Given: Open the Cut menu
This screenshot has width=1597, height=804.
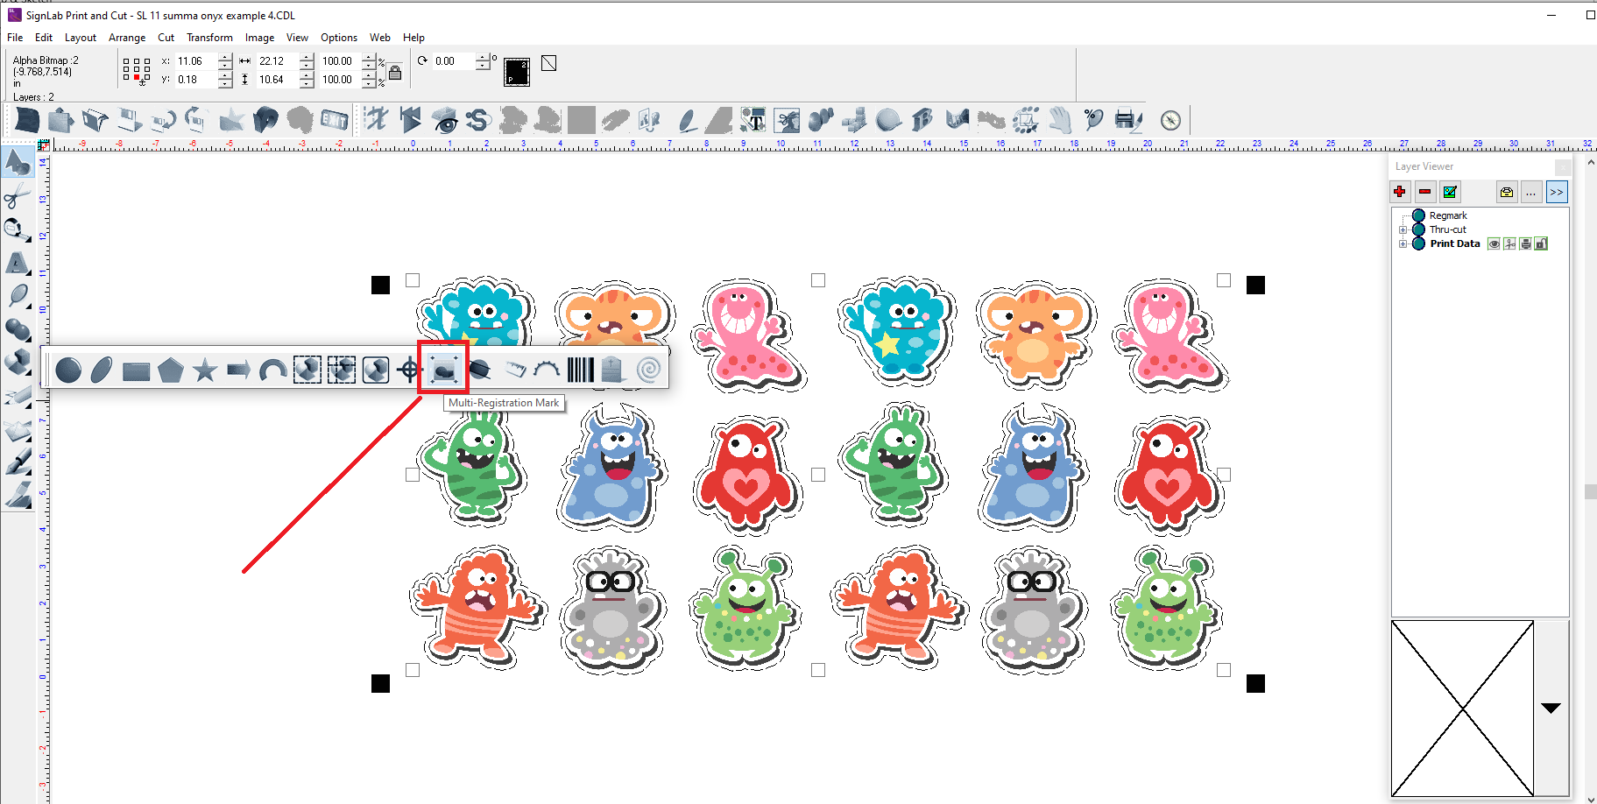Looking at the screenshot, I should pos(166,38).
